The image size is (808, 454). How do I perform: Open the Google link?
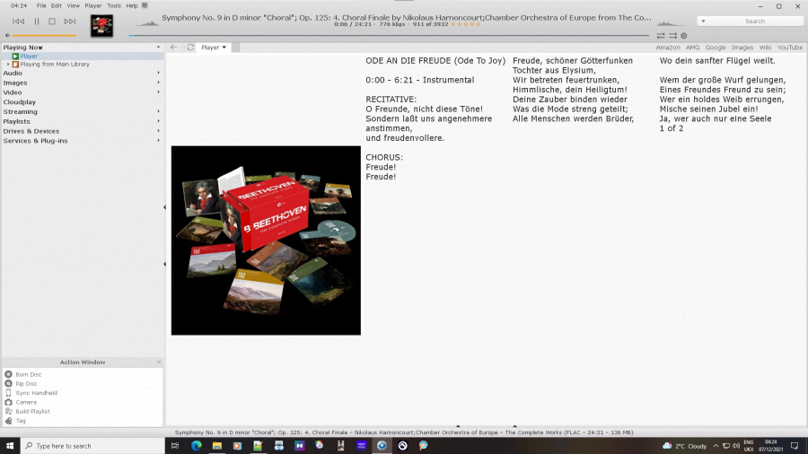[716, 48]
